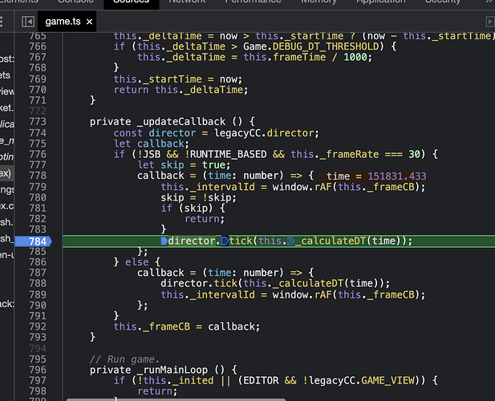Set a breakpoint on line number 792
495x401 pixels.
pos(38,326)
